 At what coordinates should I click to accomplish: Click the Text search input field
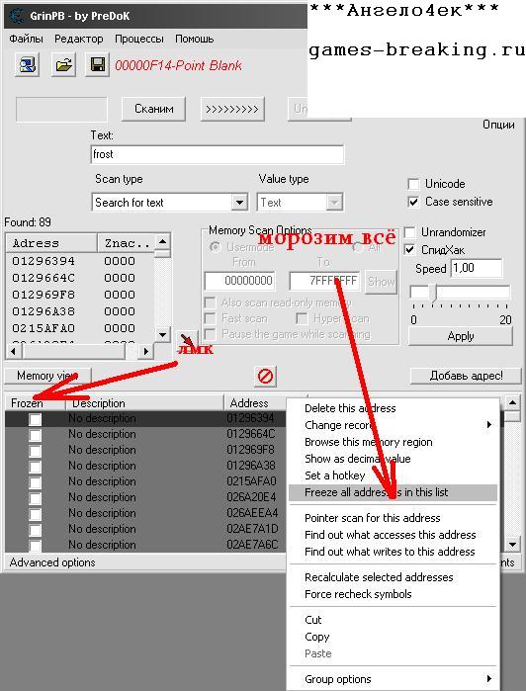tap(217, 154)
